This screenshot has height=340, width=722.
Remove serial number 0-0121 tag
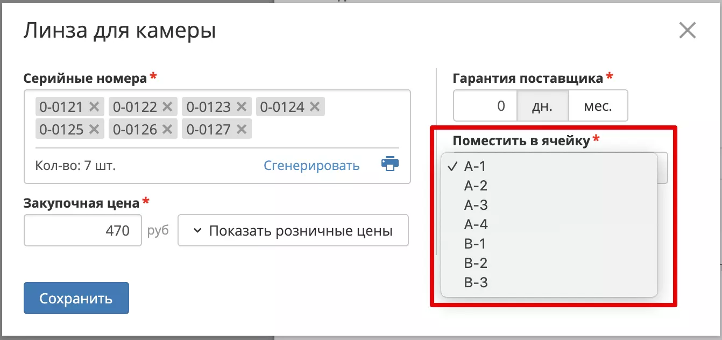pyautogui.click(x=94, y=107)
